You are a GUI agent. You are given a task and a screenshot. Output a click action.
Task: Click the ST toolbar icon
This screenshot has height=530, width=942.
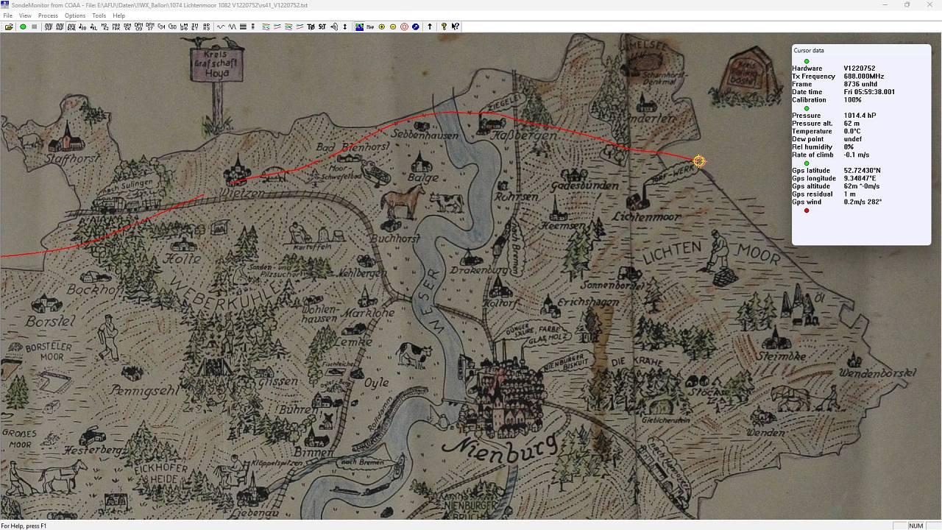coord(322,26)
